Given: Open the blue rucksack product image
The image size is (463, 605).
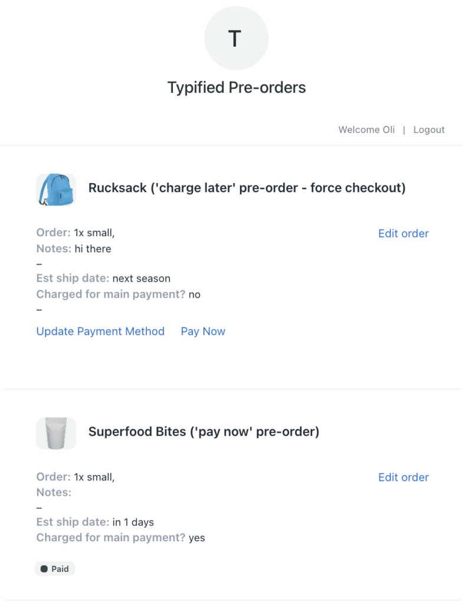Looking at the screenshot, I should coord(56,189).
